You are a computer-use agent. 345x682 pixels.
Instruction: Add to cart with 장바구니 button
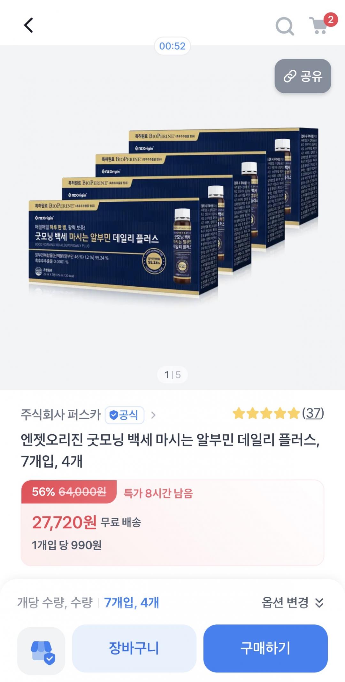[134, 648]
